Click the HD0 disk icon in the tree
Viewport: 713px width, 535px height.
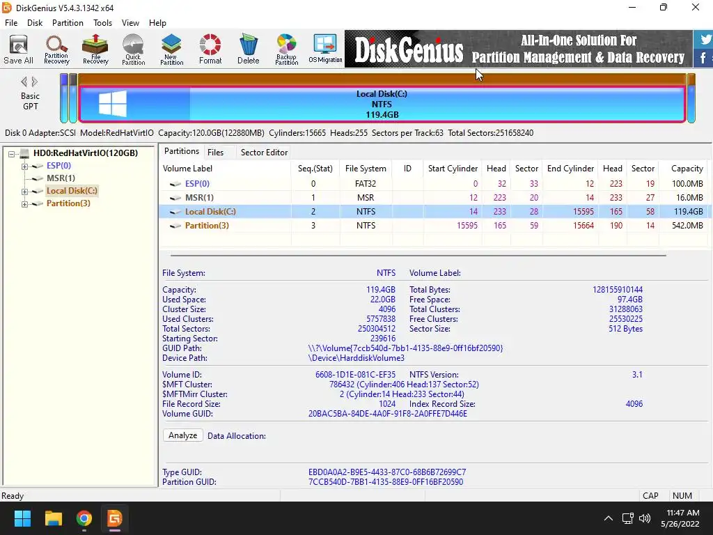point(24,153)
